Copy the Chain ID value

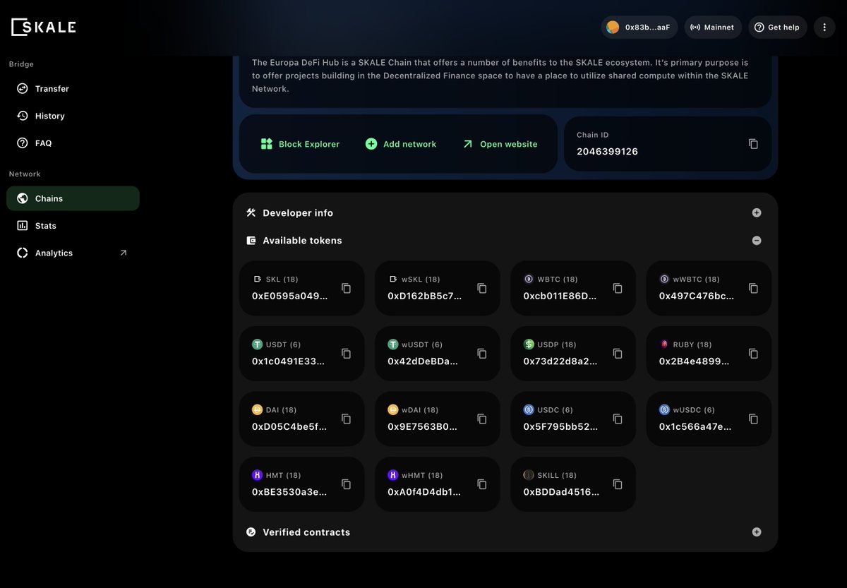pyautogui.click(x=753, y=143)
